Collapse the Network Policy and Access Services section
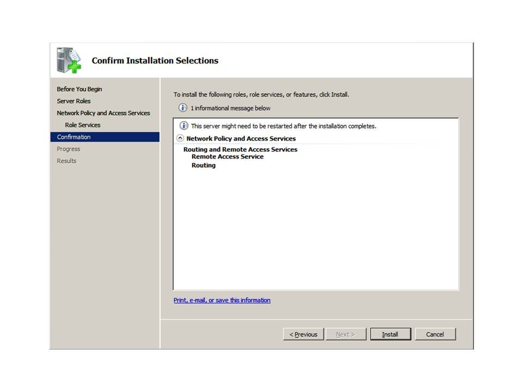The image size is (523, 392). click(x=180, y=138)
